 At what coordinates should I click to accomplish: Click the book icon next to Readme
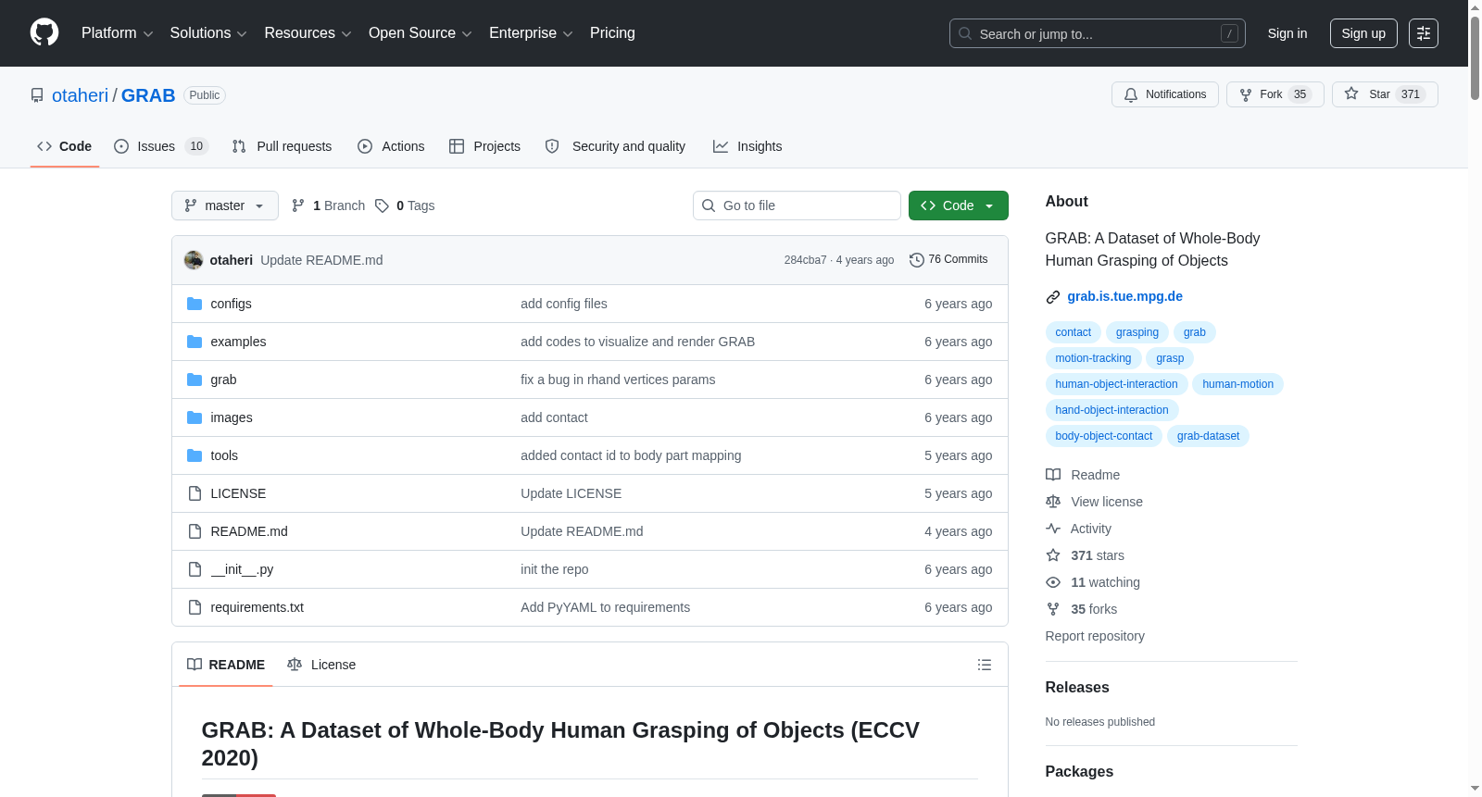coord(1053,475)
